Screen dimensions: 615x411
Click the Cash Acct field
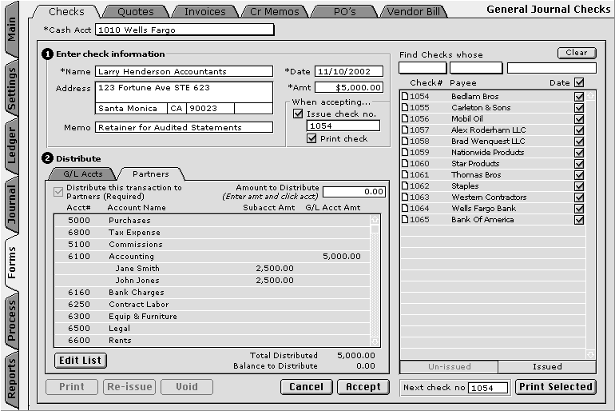[x=184, y=30]
